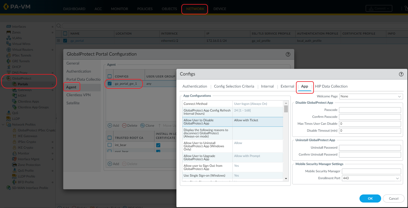408x208 pixels.
Task: Open the Enrollment Port dropdown
Action: (x=371, y=178)
